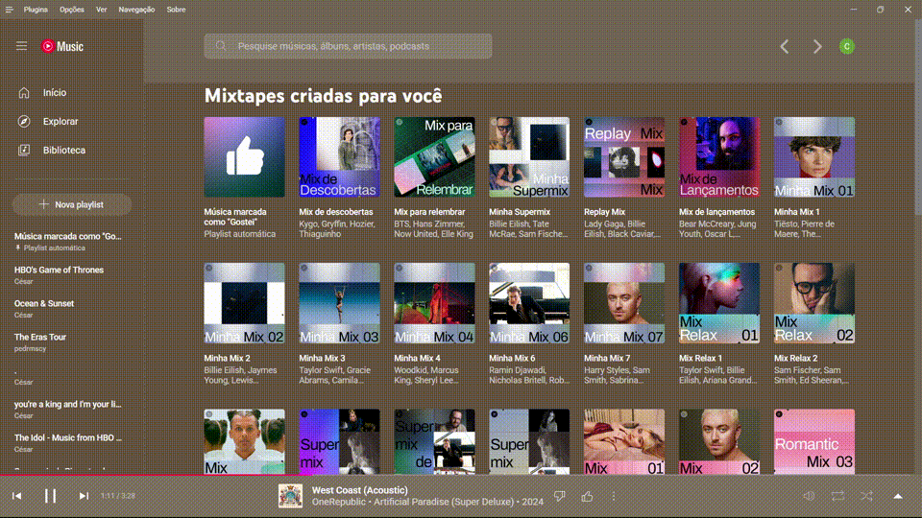Create a Nova playlist
This screenshot has width=922, height=518.
[72, 205]
